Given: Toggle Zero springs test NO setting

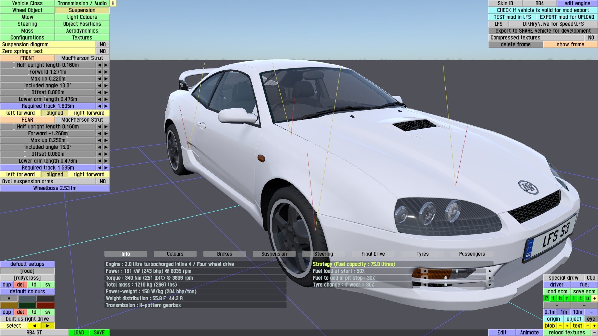Looking at the screenshot, I should [x=102, y=51].
